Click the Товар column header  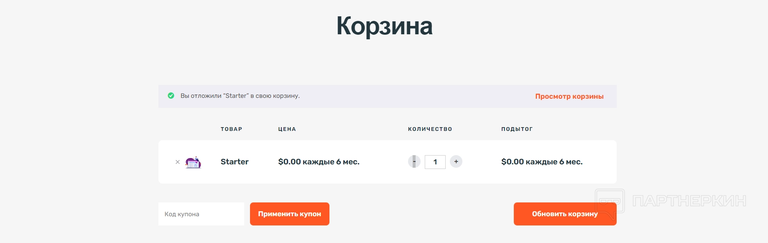pyautogui.click(x=231, y=129)
